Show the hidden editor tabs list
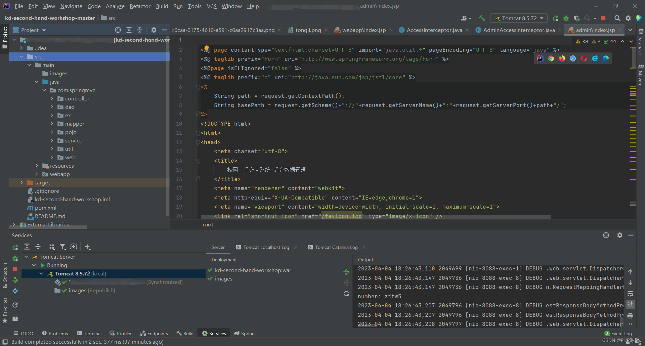Viewport: 645px width, 346px height. 630,30
